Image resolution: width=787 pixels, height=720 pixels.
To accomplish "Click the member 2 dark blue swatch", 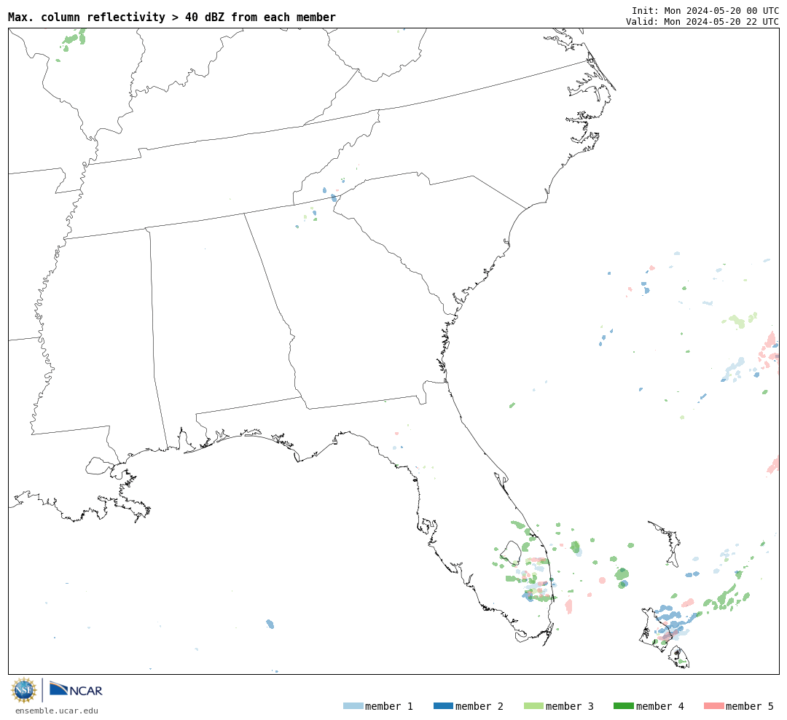I will click(443, 706).
